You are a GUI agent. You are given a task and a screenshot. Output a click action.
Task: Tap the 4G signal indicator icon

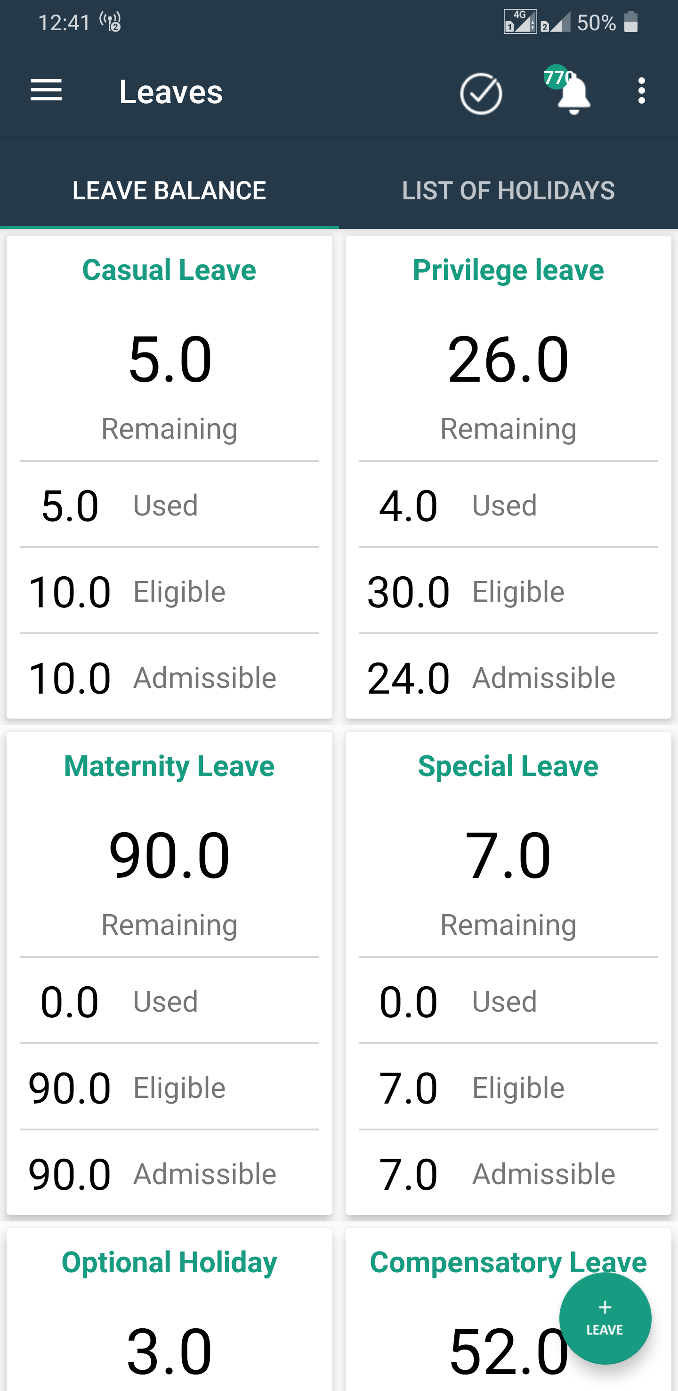[x=520, y=22]
